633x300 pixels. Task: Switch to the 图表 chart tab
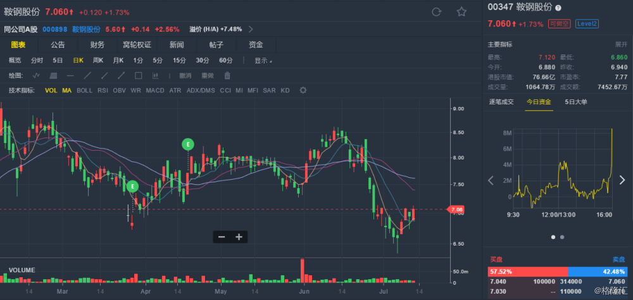click(x=18, y=45)
